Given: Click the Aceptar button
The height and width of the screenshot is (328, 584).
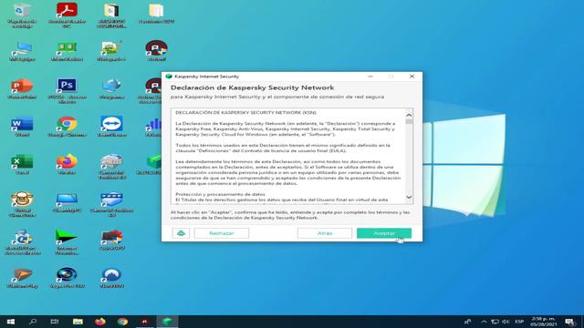Looking at the screenshot, I should 384,233.
